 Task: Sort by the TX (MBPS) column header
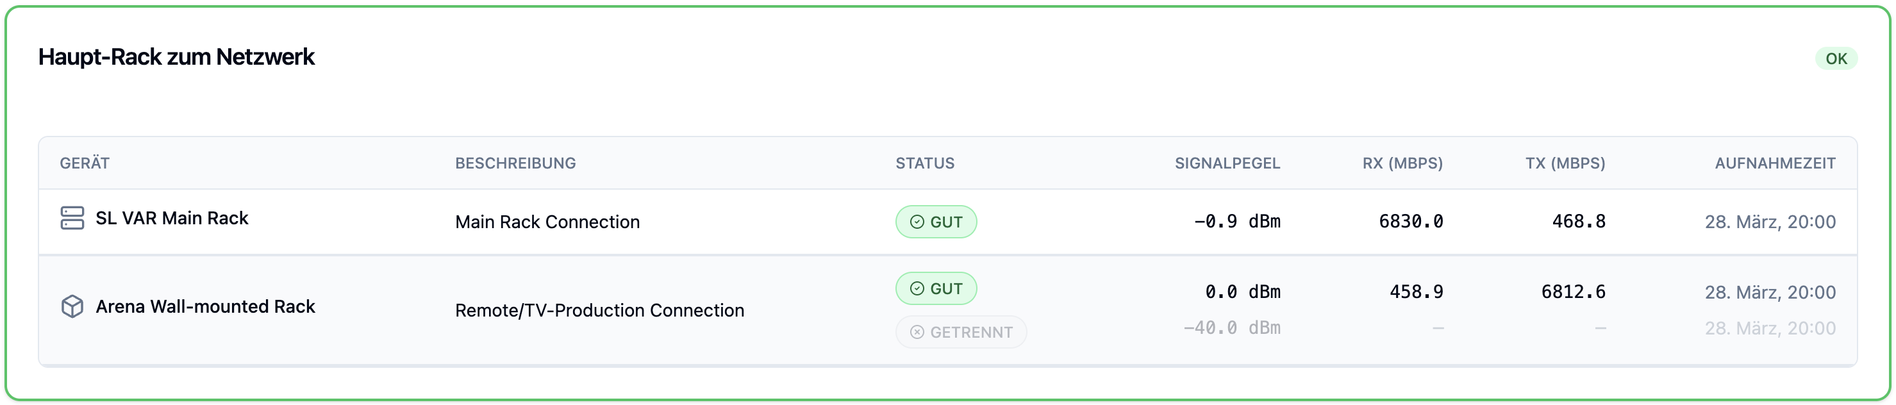(1565, 163)
